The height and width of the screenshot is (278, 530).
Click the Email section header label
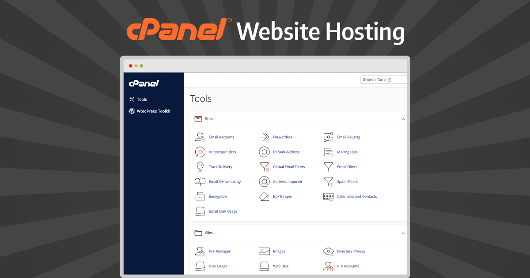(210, 119)
